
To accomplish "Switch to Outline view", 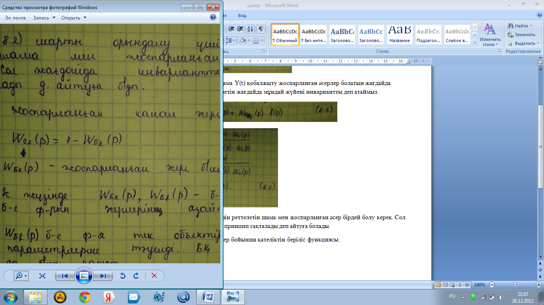I will click(460, 285).
